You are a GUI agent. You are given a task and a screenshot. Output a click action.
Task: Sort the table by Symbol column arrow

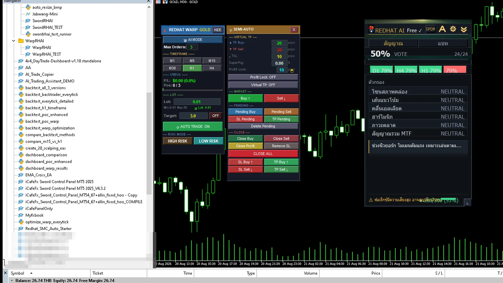point(31,273)
